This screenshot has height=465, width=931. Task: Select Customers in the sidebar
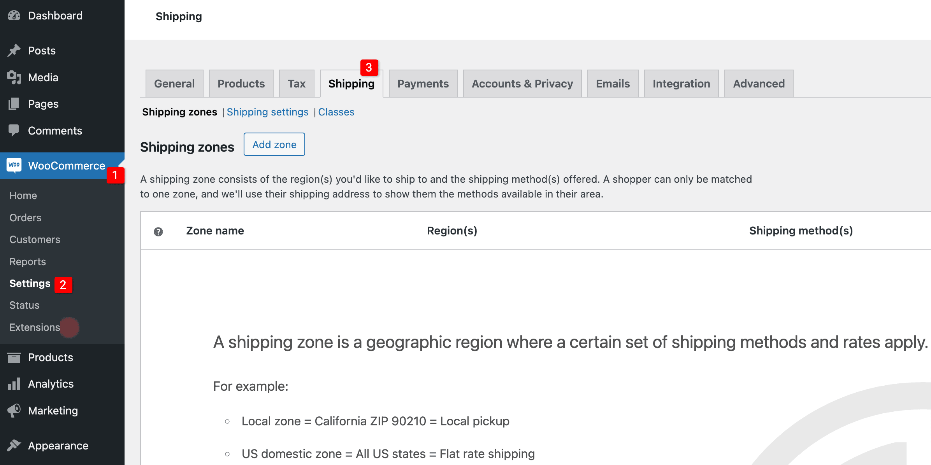pos(35,239)
